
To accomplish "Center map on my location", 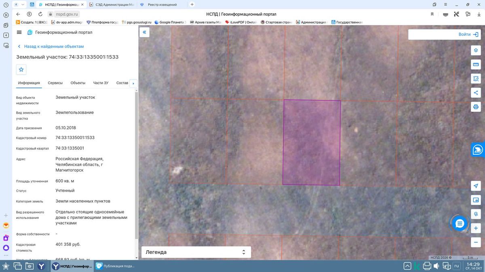I will tap(476, 186).
